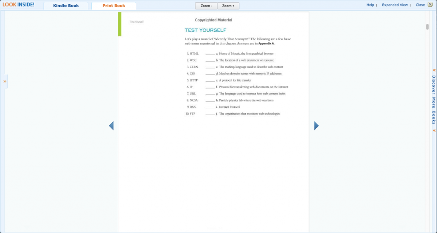Open the Discover More Books side panel

point(434,100)
